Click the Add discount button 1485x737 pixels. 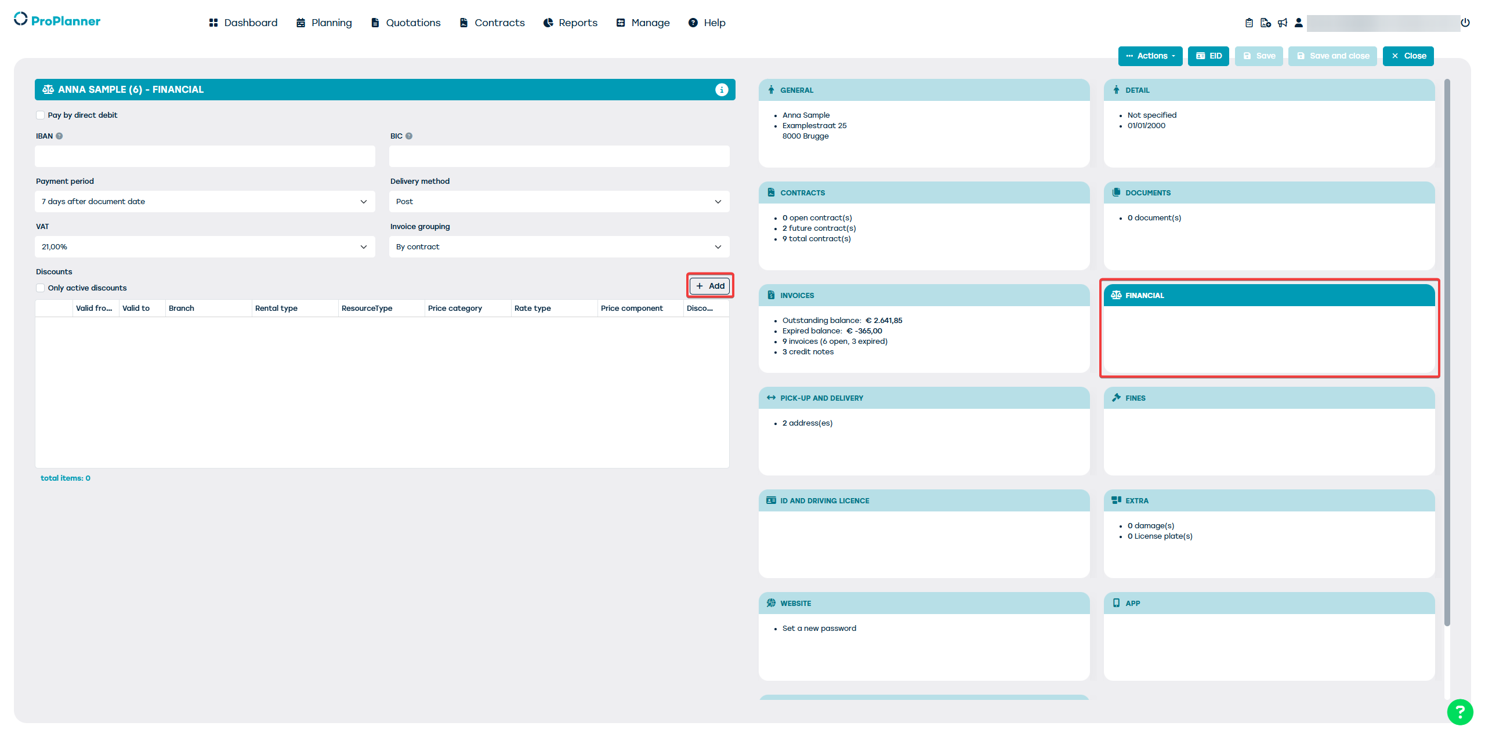710,286
